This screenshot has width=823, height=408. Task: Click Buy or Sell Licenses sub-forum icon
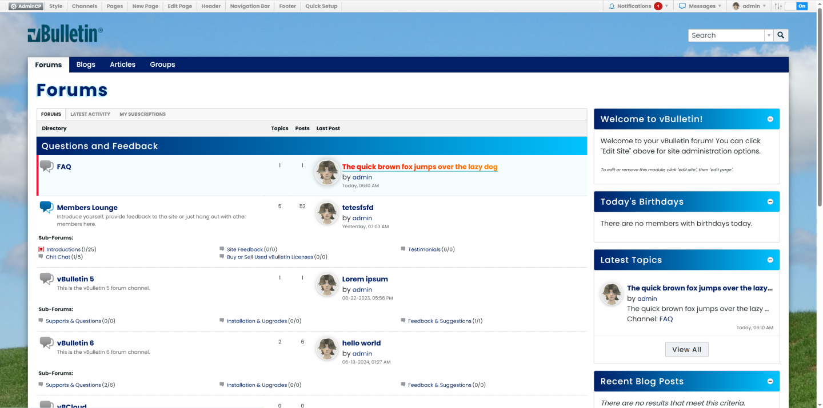pos(222,257)
